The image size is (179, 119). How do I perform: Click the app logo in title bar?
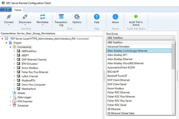coord(3,3)
